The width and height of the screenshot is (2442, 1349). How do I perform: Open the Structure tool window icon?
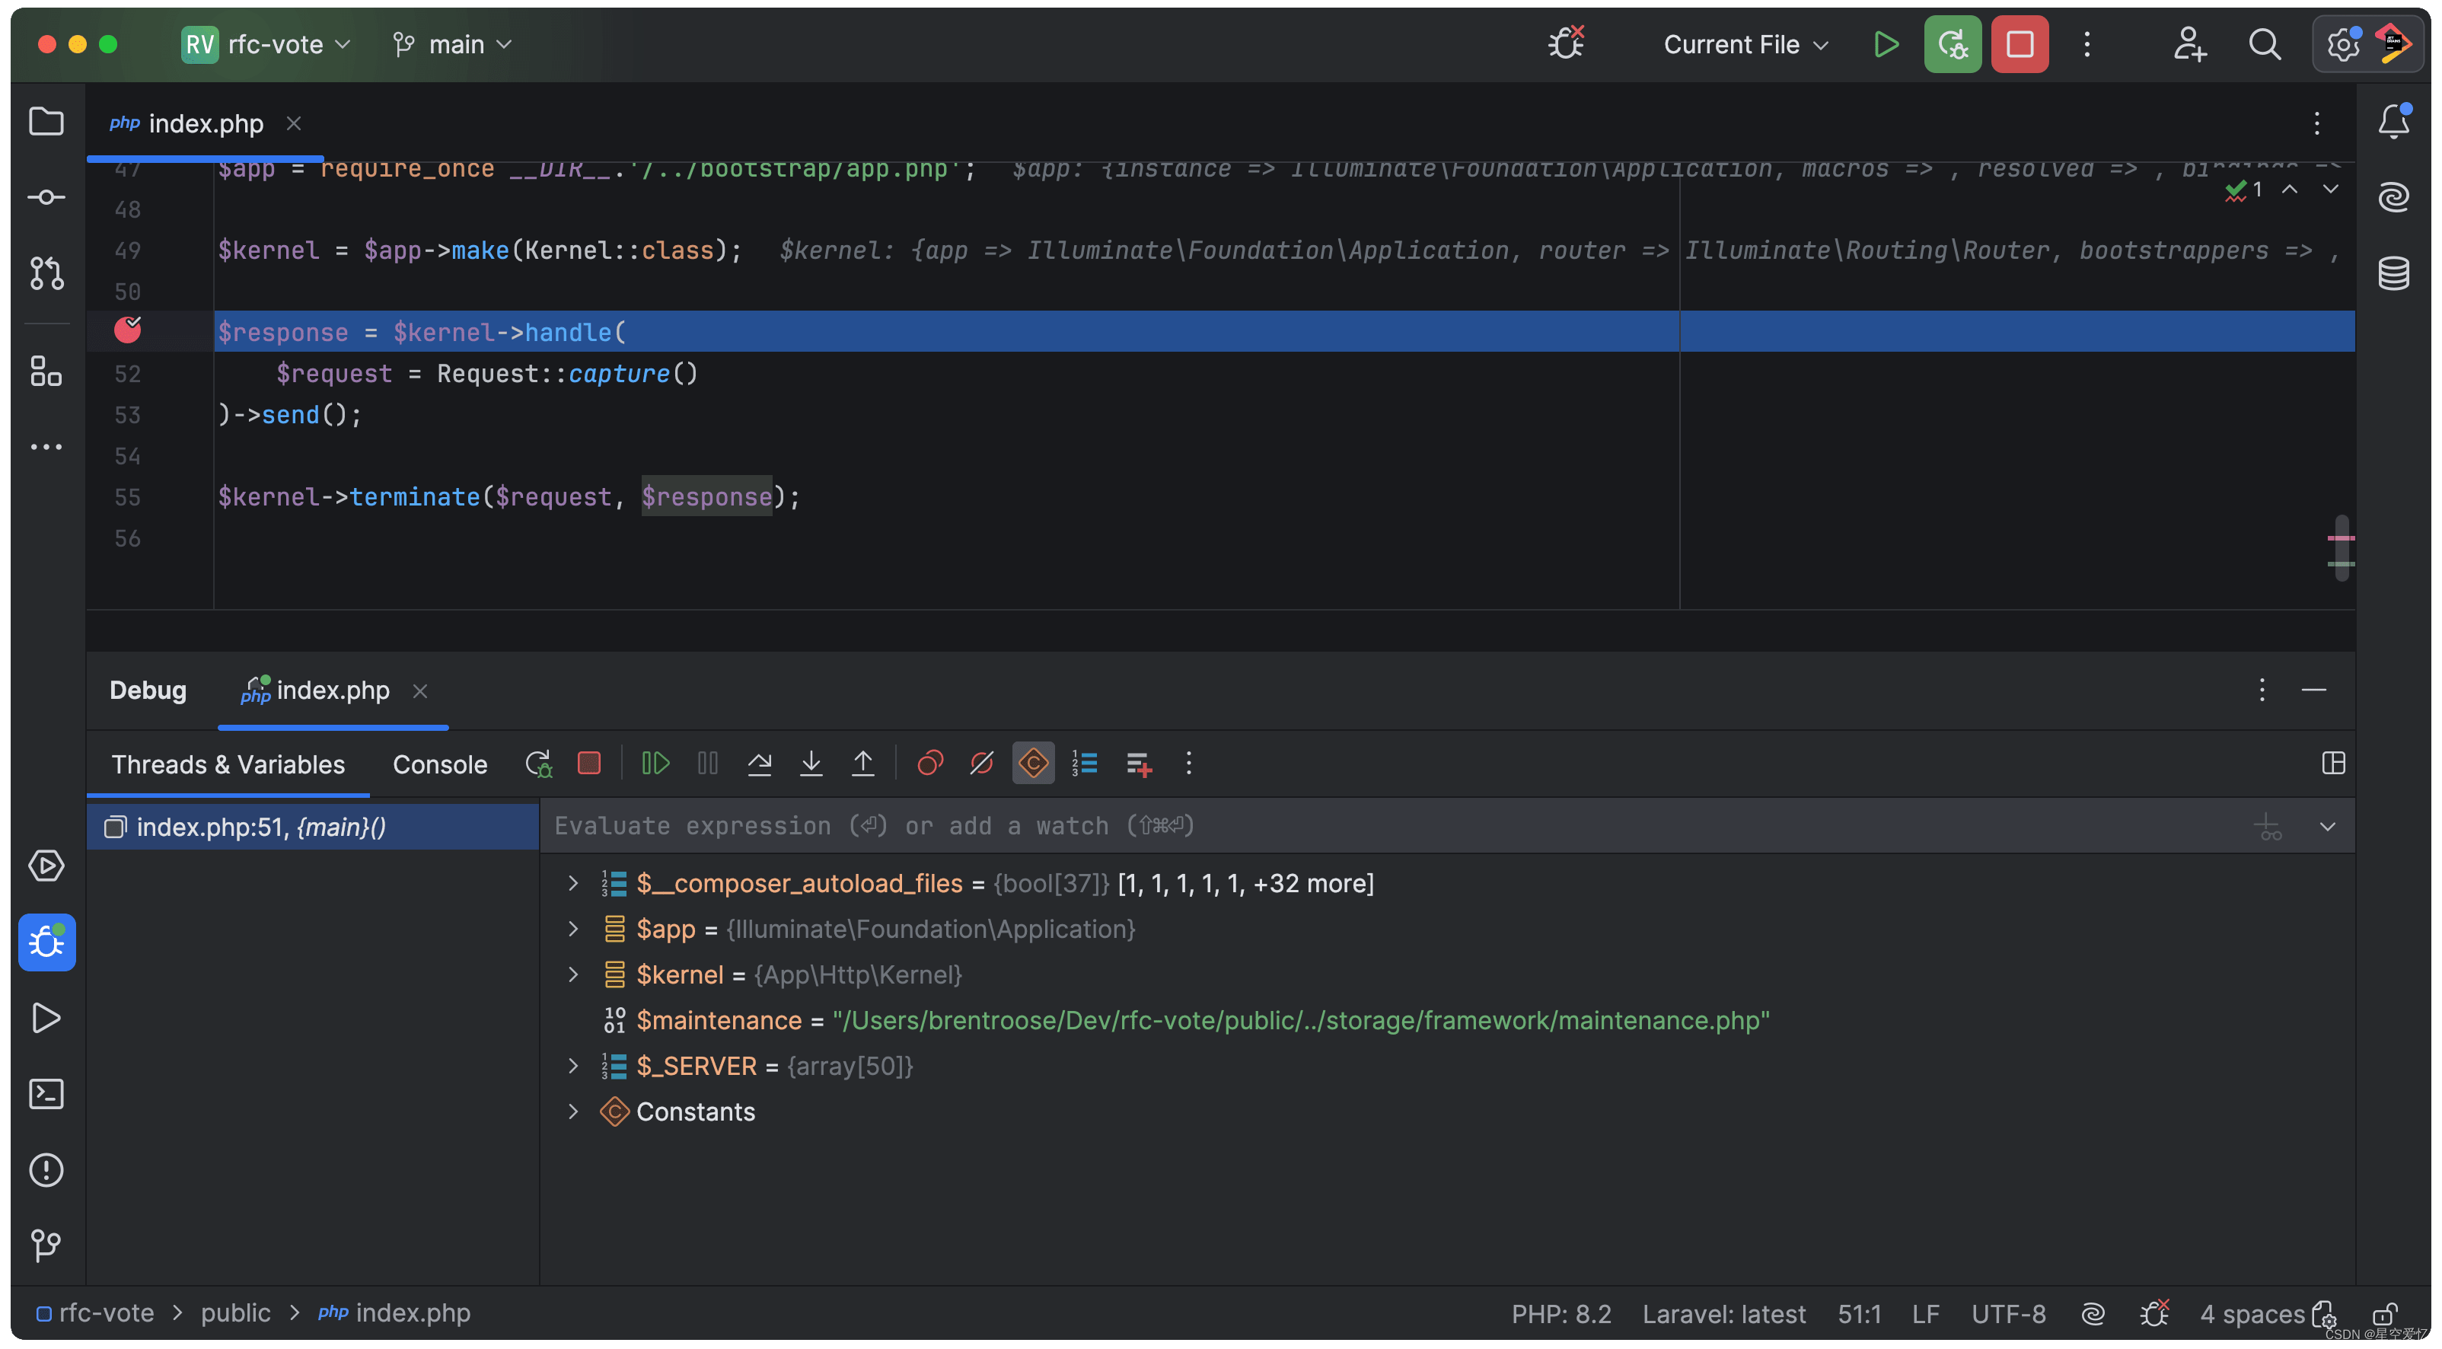click(x=46, y=371)
